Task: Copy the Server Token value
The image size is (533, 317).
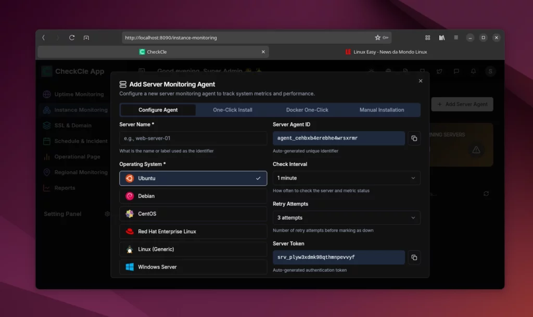Action: [414, 257]
